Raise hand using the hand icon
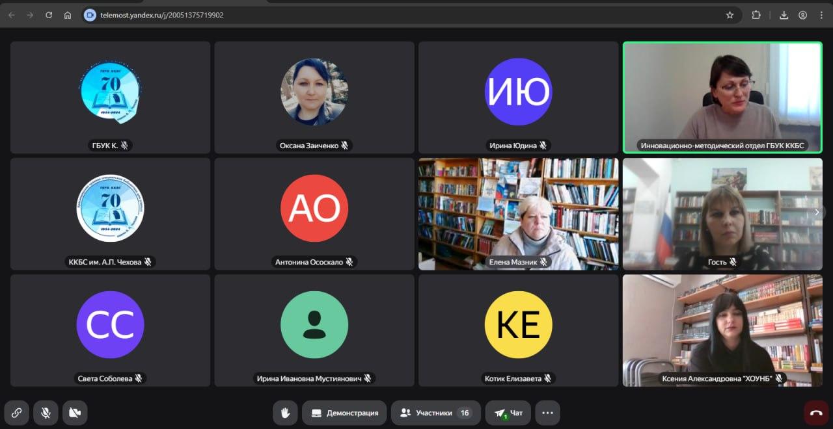The image size is (833, 429). click(x=285, y=413)
